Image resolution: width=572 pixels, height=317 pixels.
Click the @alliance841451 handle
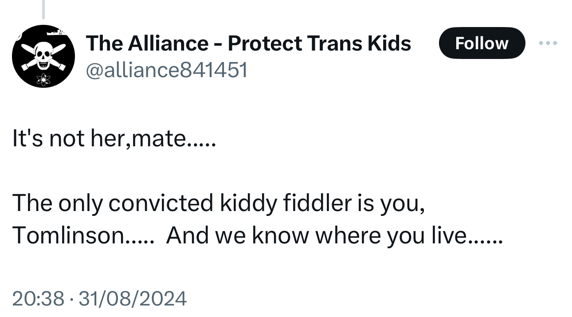(166, 70)
